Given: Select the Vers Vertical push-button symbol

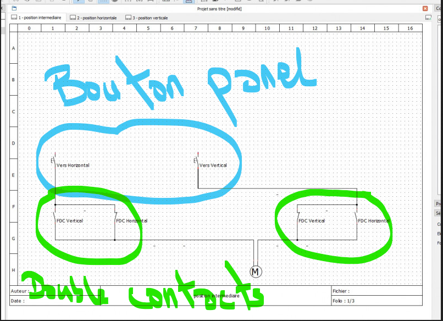Looking at the screenshot, I should [197, 161].
